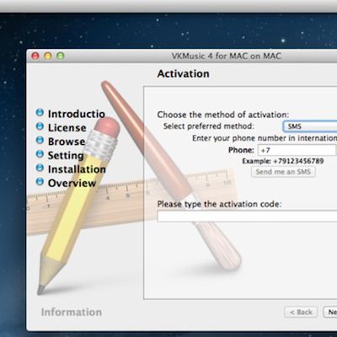
Task: Select the Setting step bullet icon
Action: point(40,154)
